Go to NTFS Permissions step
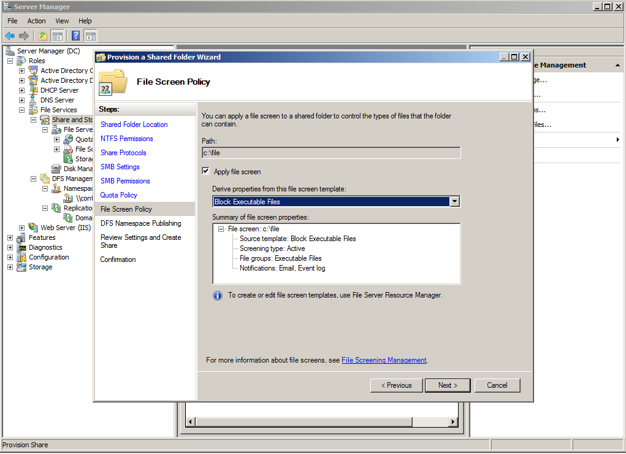 pos(126,139)
